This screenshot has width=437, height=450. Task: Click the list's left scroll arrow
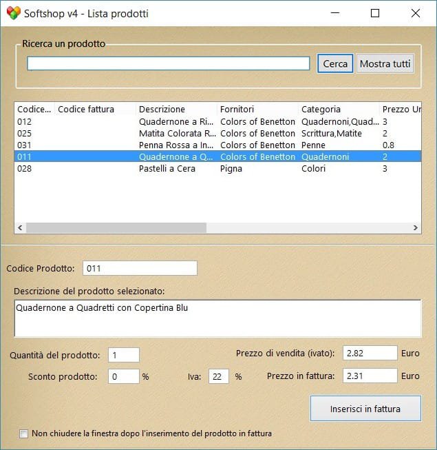click(x=20, y=227)
